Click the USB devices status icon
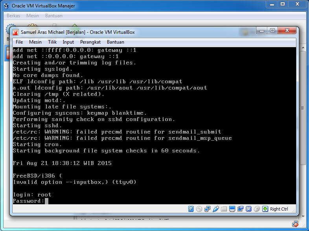Image resolution: width=309 pixels, height=231 pixels. click(x=215, y=209)
